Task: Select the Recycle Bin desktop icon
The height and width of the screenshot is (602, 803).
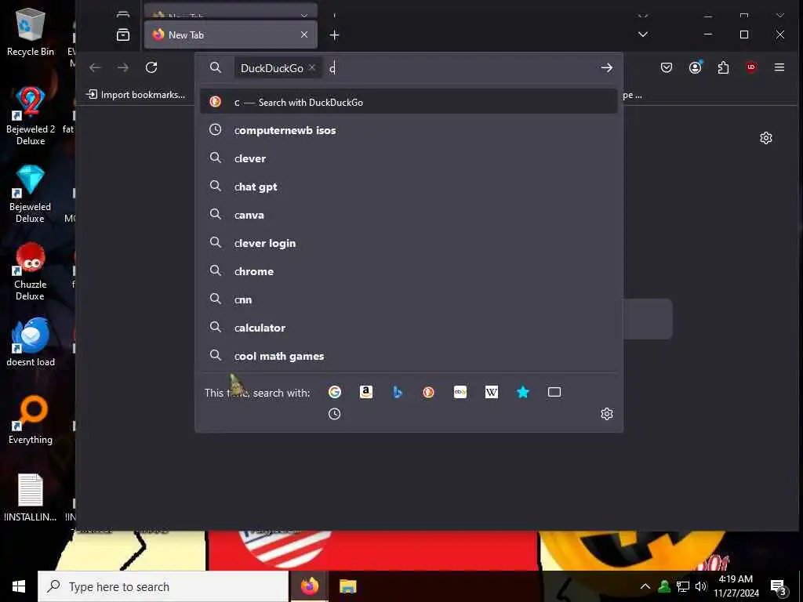Action: click(x=31, y=33)
